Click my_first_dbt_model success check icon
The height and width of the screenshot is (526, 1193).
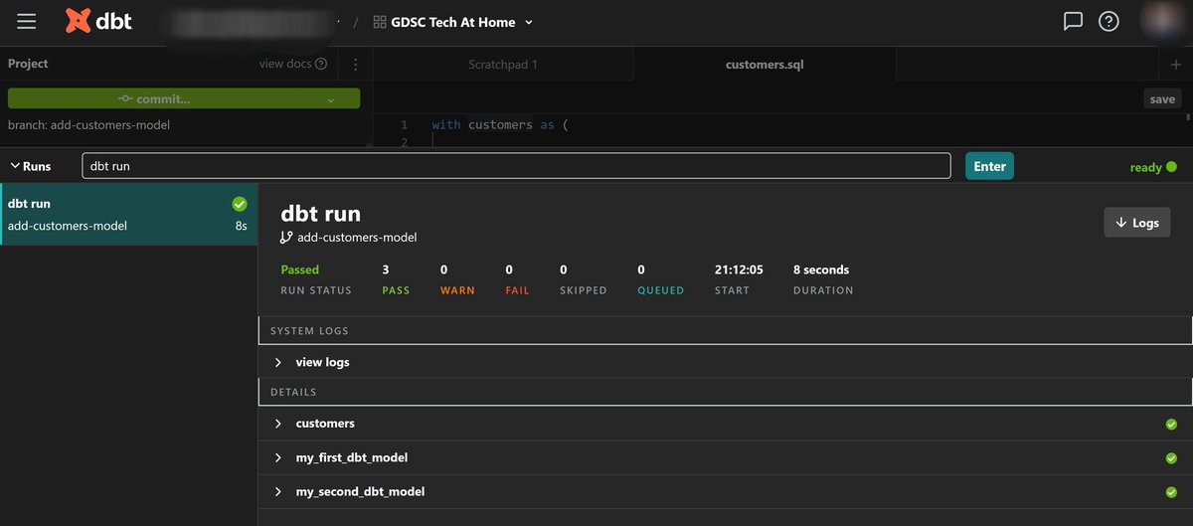[x=1171, y=458]
